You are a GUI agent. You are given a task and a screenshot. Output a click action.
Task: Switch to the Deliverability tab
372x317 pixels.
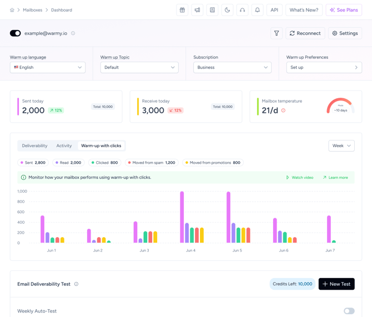click(x=34, y=146)
